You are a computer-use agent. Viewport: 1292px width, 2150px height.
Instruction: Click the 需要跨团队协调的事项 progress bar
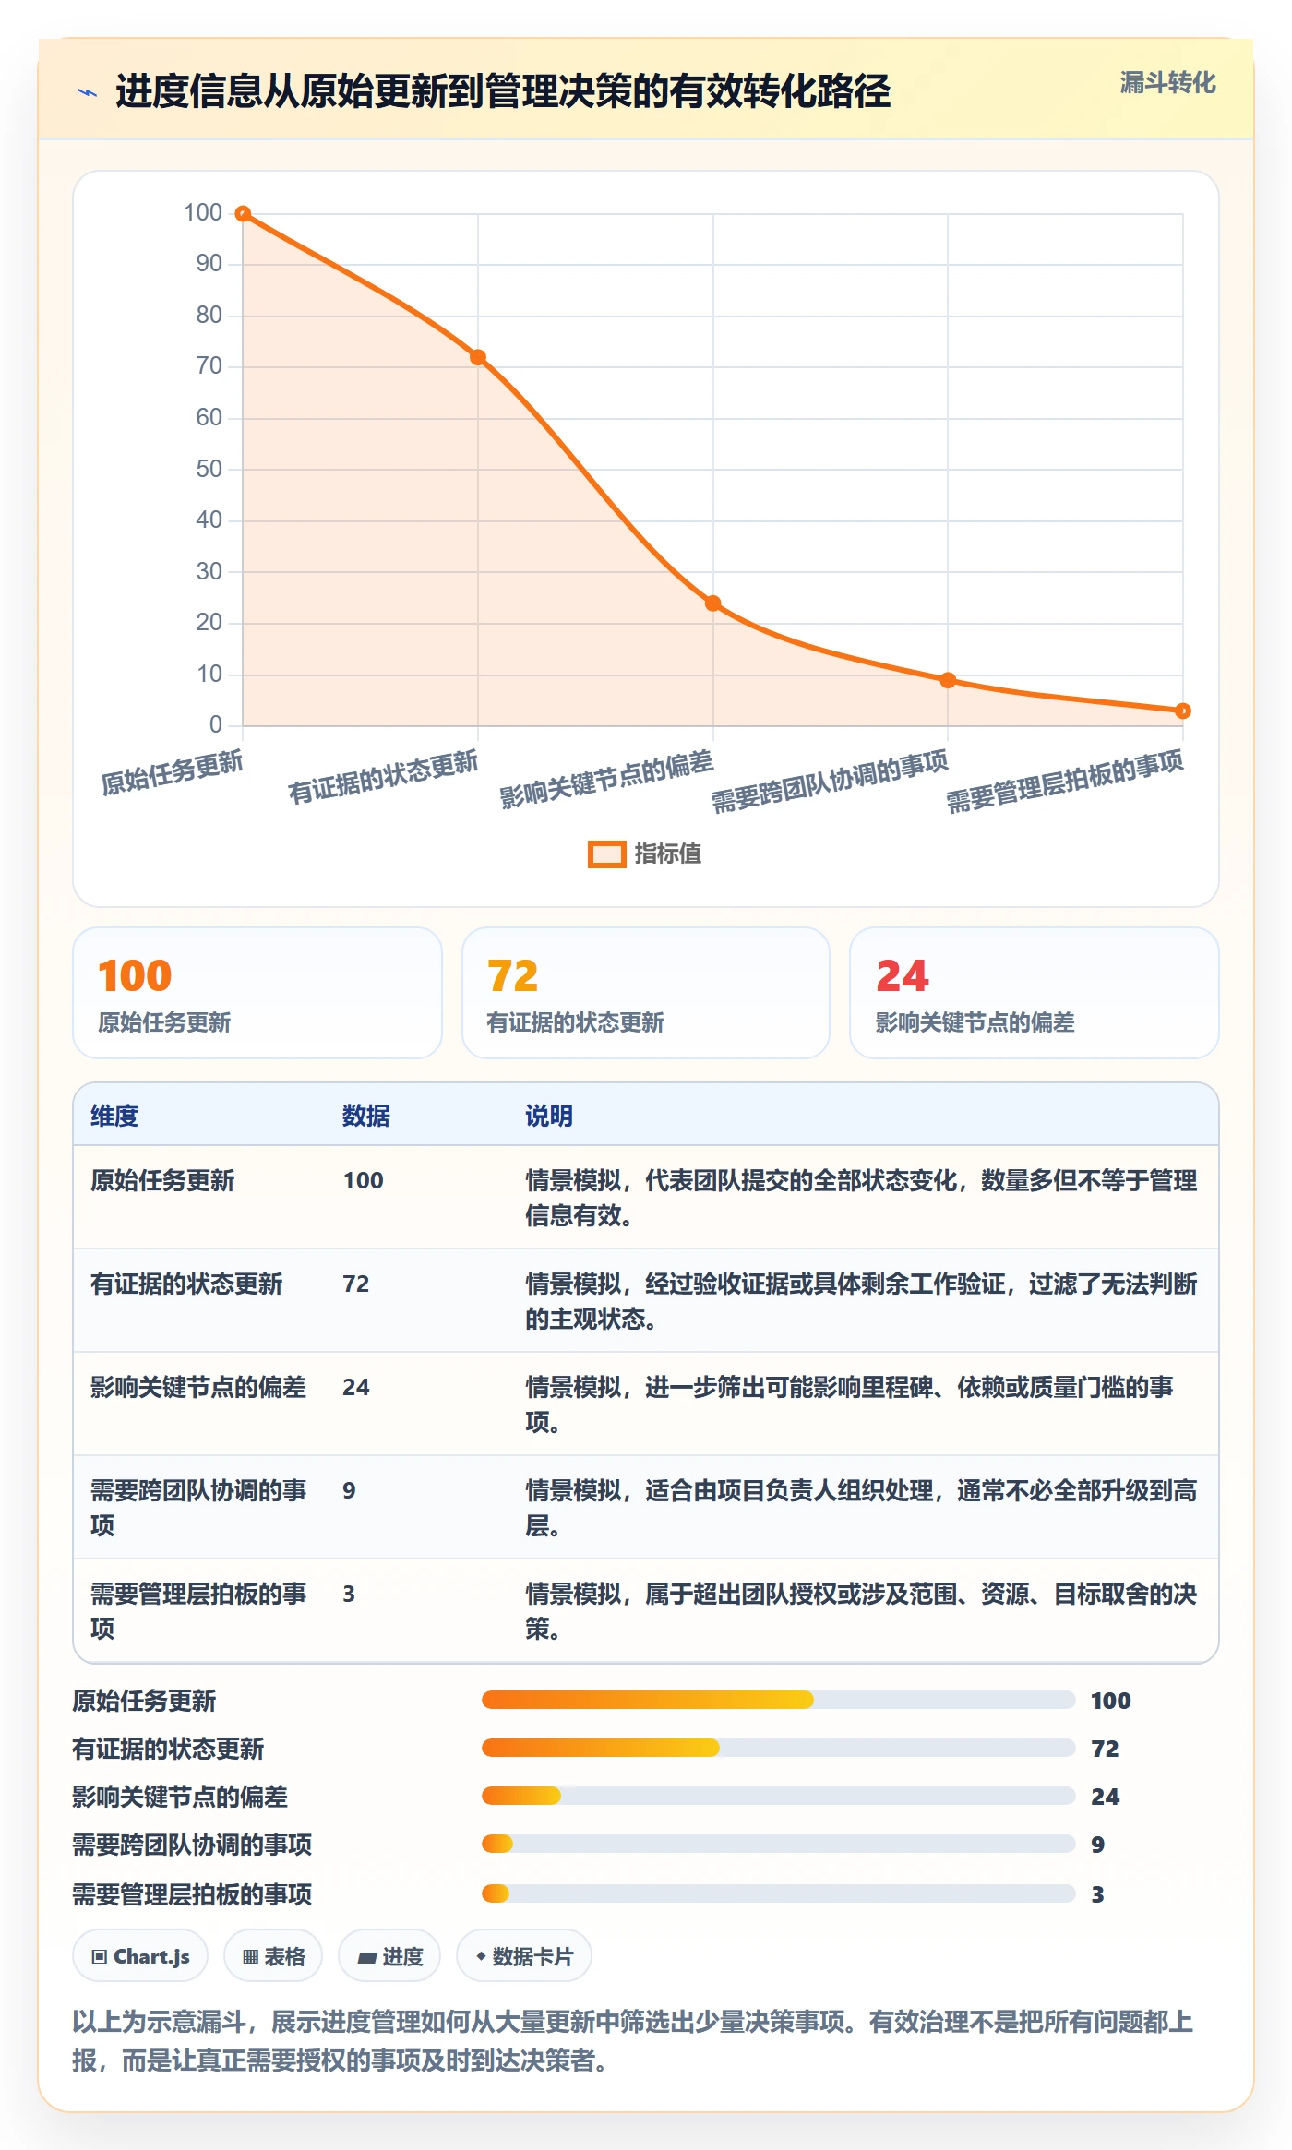pyautogui.click(x=779, y=1844)
